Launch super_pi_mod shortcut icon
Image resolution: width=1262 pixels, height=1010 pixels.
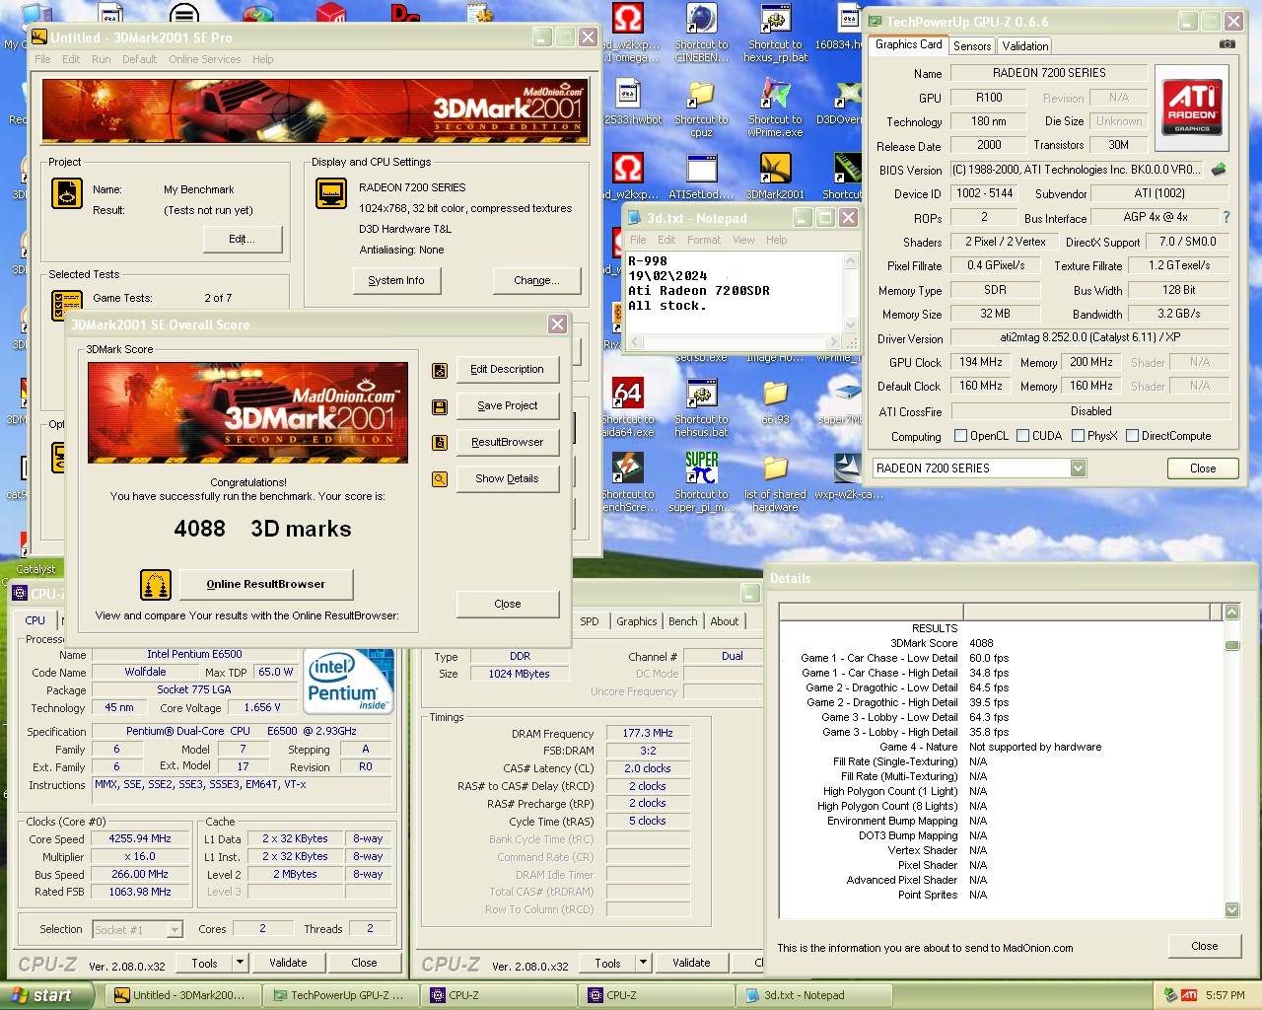click(701, 469)
